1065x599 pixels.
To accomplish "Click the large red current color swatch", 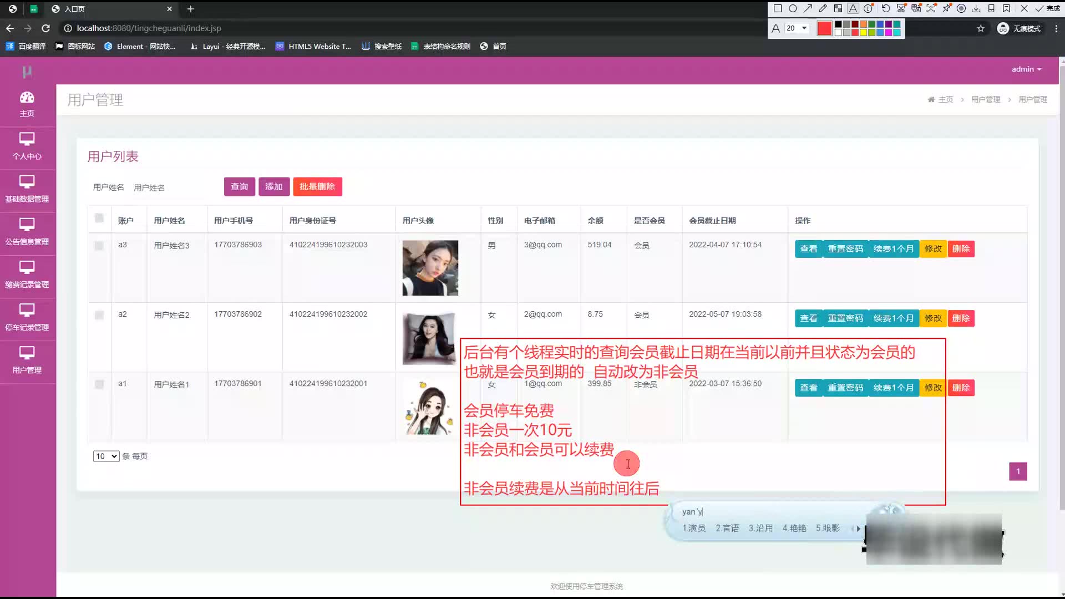I will pos(825,28).
